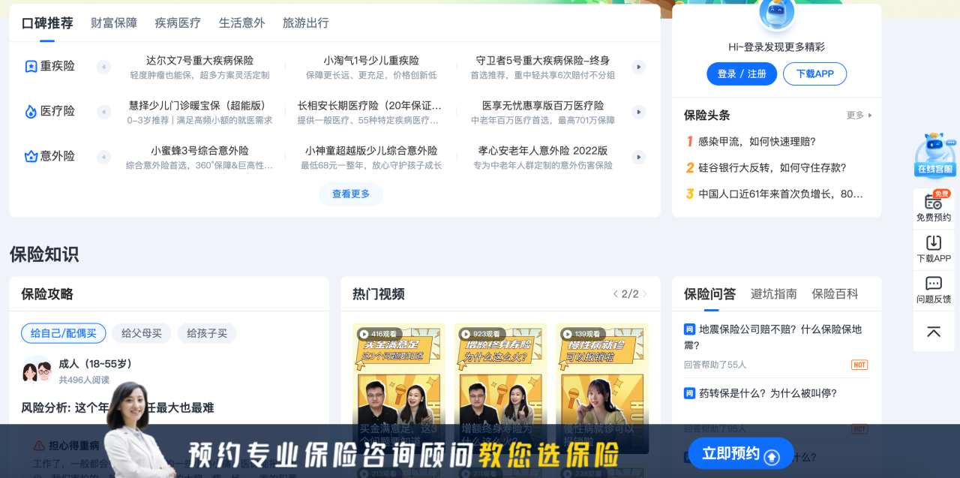The image size is (960, 478).
Task: Click the 下载APP sidebar download icon
Action: point(934,243)
